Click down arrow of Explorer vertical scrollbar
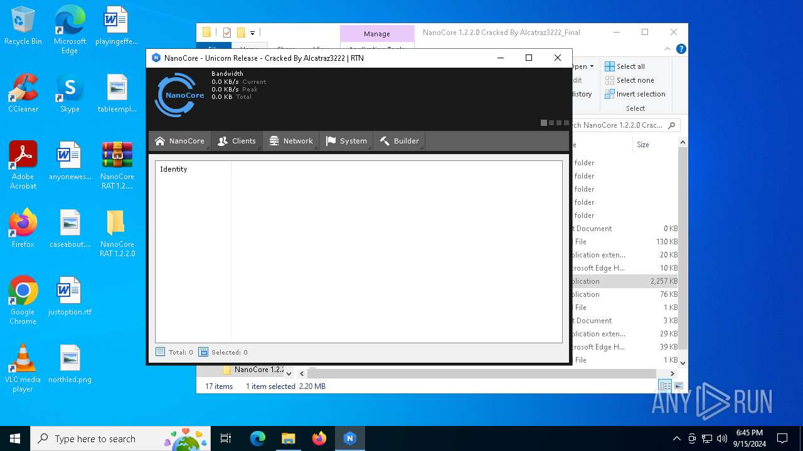 click(x=683, y=363)
